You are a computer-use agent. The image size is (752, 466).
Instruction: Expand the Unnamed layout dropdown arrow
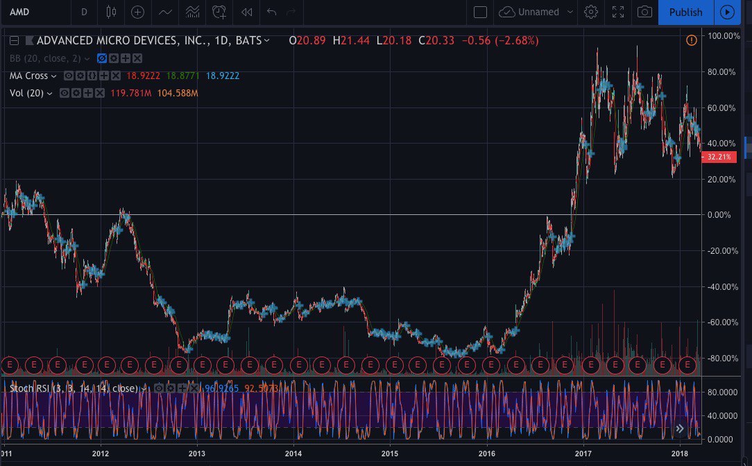(x=570, y=12)
